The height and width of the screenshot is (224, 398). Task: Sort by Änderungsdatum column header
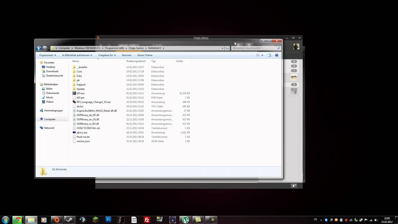[x=136, y=61]
